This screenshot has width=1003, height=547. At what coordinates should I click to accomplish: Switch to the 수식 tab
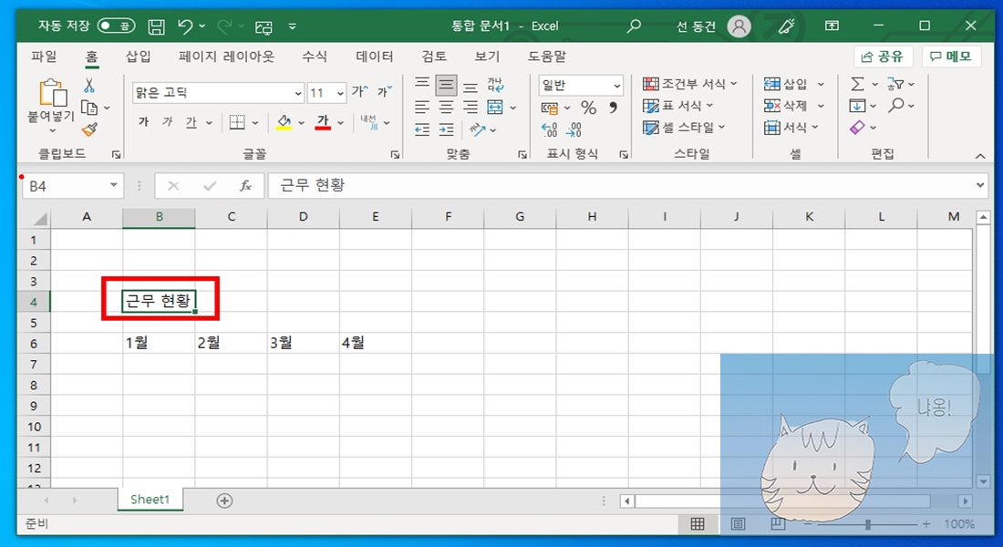314,57
